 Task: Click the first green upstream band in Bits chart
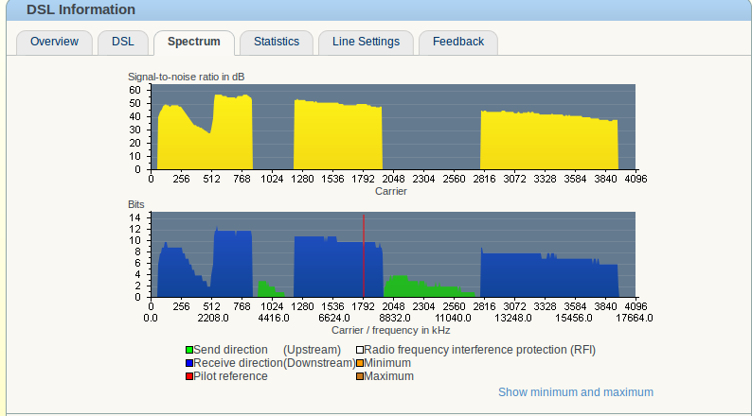[269, 290]
